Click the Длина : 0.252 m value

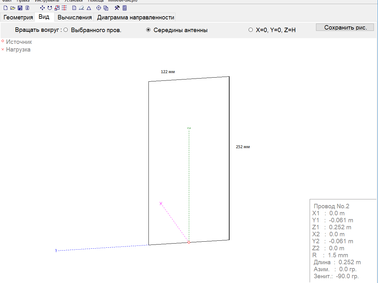337,262
